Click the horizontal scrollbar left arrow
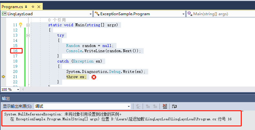The height and width of the screenshot is (130, 255). pos(23,89)
